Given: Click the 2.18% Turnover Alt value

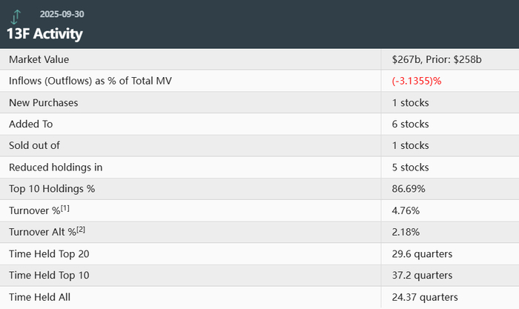Looking at the screenshot, I should click(406, 232).
